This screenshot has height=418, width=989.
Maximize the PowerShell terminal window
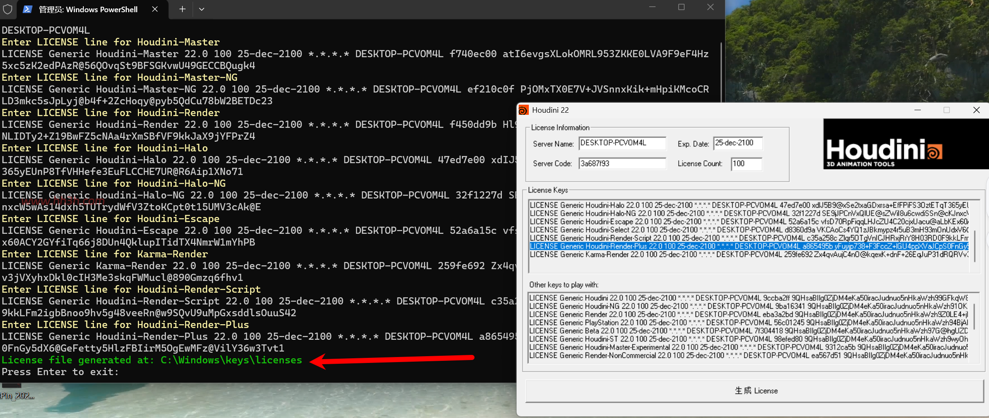point(682,7)
